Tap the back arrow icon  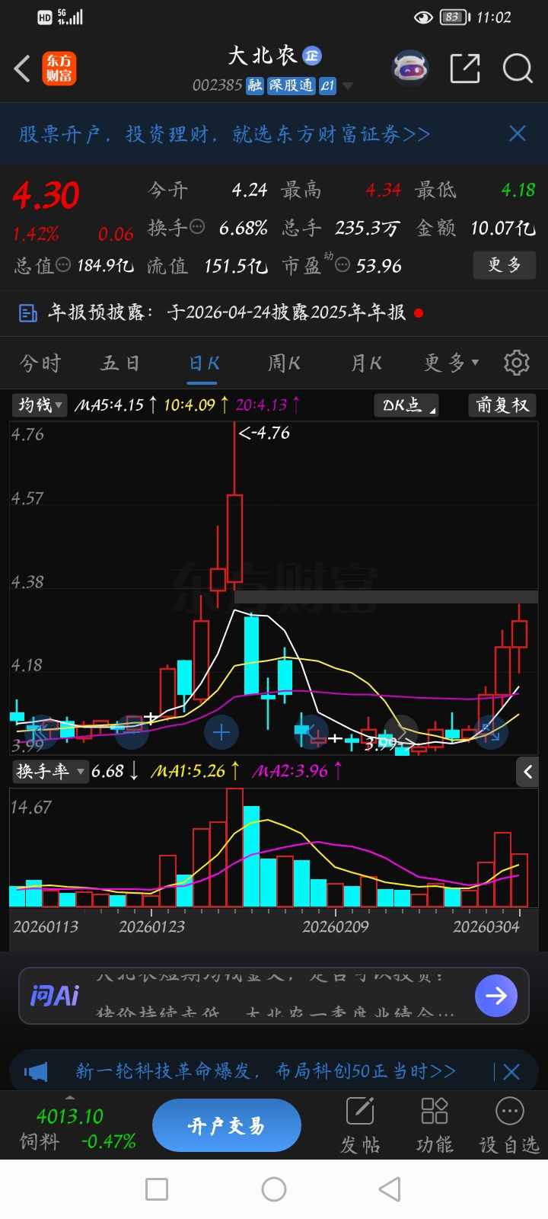pyautogui.click(x=23, y=69)
